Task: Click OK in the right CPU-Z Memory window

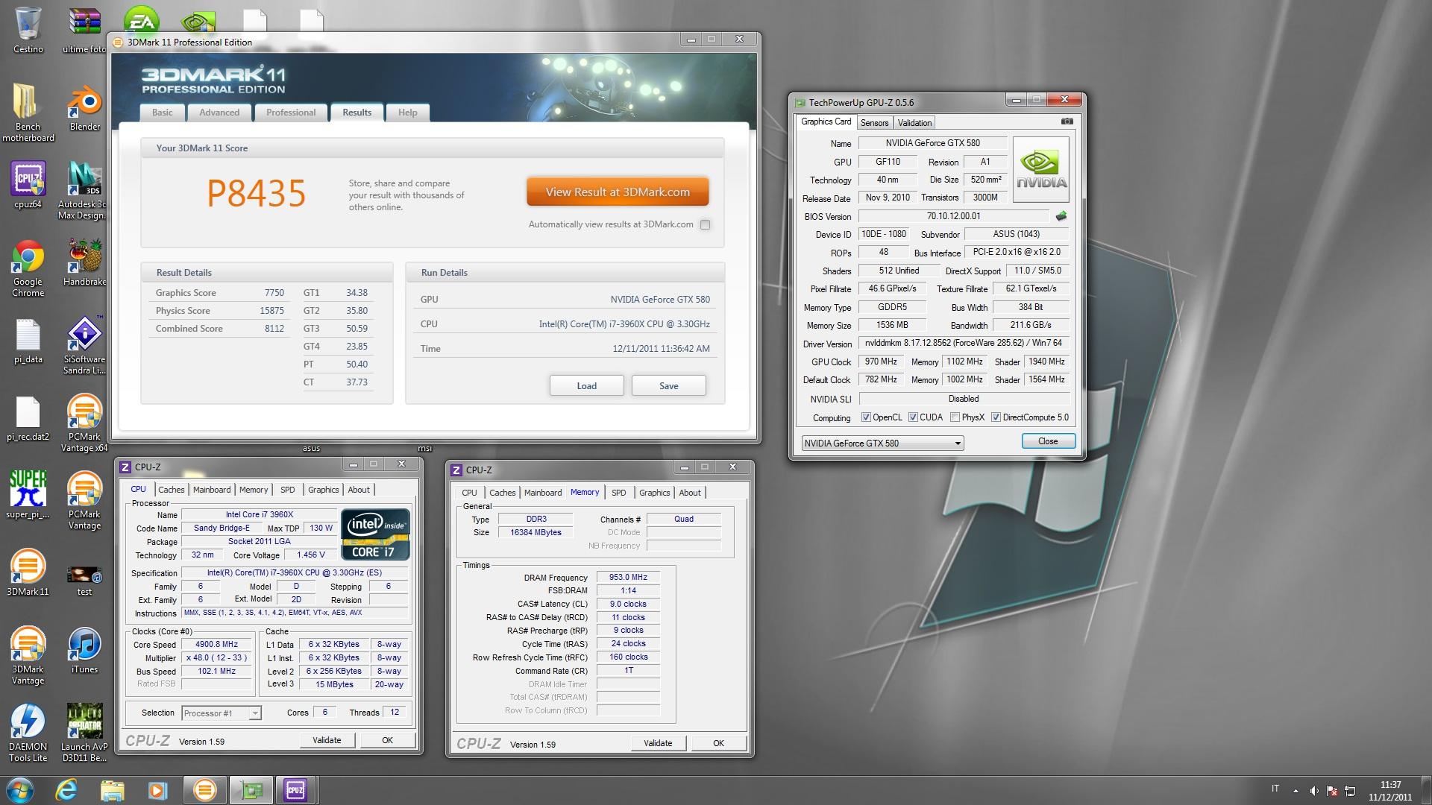Action: click(x=718, y=743)
